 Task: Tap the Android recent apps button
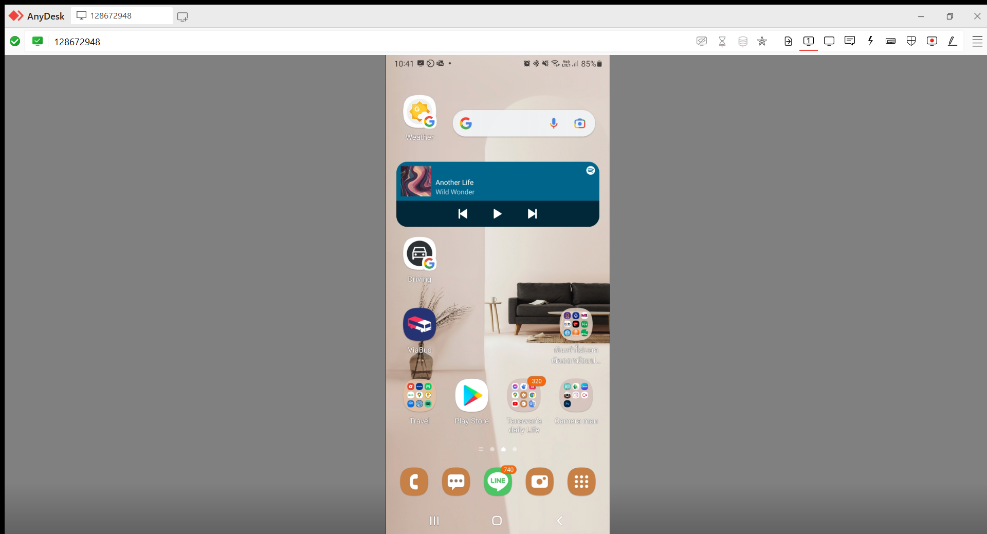point(434,521)
